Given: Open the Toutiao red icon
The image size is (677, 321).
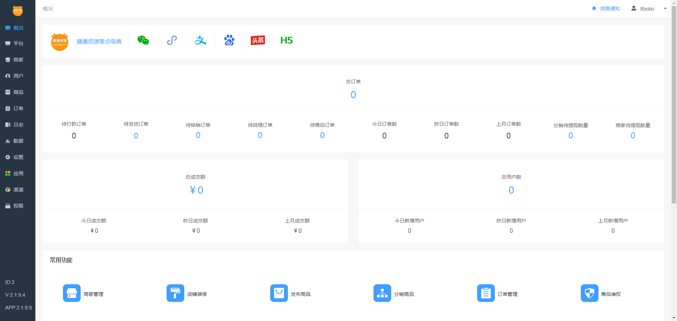Looking at the screenshot, I should coord(258,40).
